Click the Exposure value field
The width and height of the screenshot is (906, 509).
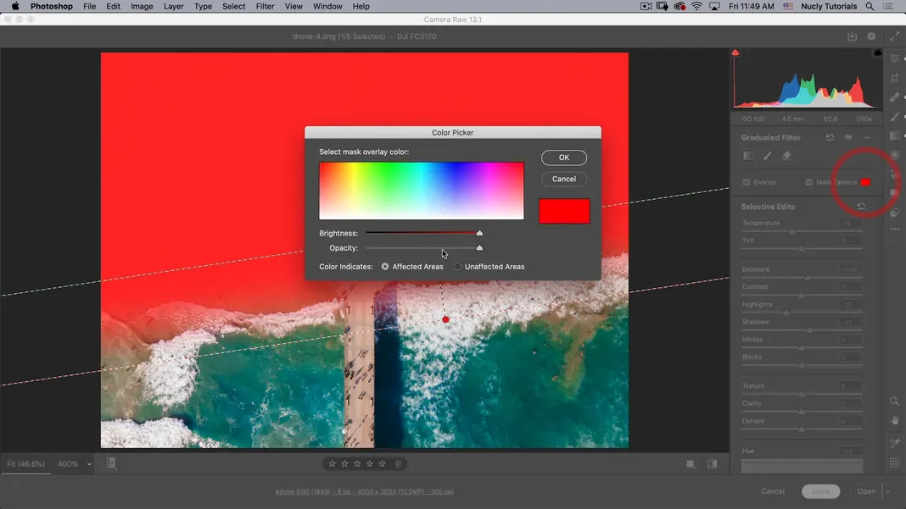click(x=850, y=269)
